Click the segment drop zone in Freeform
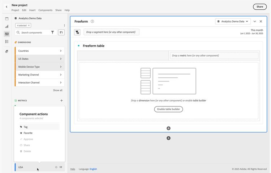Image resolution: width=271 pixels, height=173 pixels. coord(112,32)
